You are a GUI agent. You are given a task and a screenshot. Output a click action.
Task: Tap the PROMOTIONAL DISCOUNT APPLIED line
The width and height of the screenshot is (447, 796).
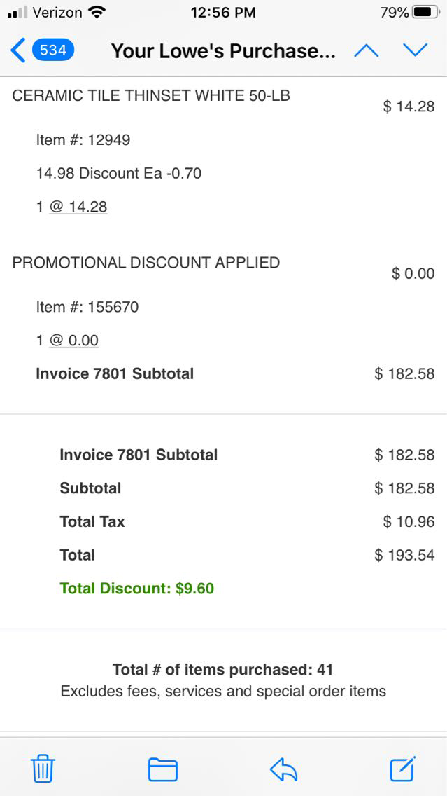[146, 263]
